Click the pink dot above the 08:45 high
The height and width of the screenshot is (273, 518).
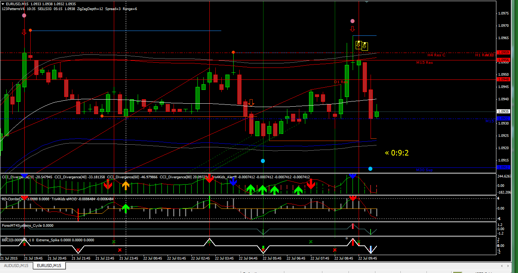352,21
